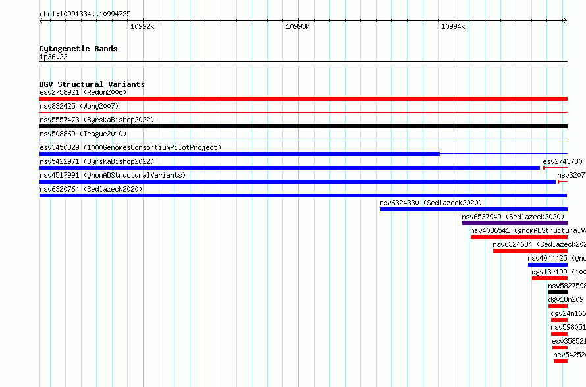Select the blue nsv6324330 variant bar
This screenshot has height=387, width=586.
pyautogui.click(x=473, y=209)
